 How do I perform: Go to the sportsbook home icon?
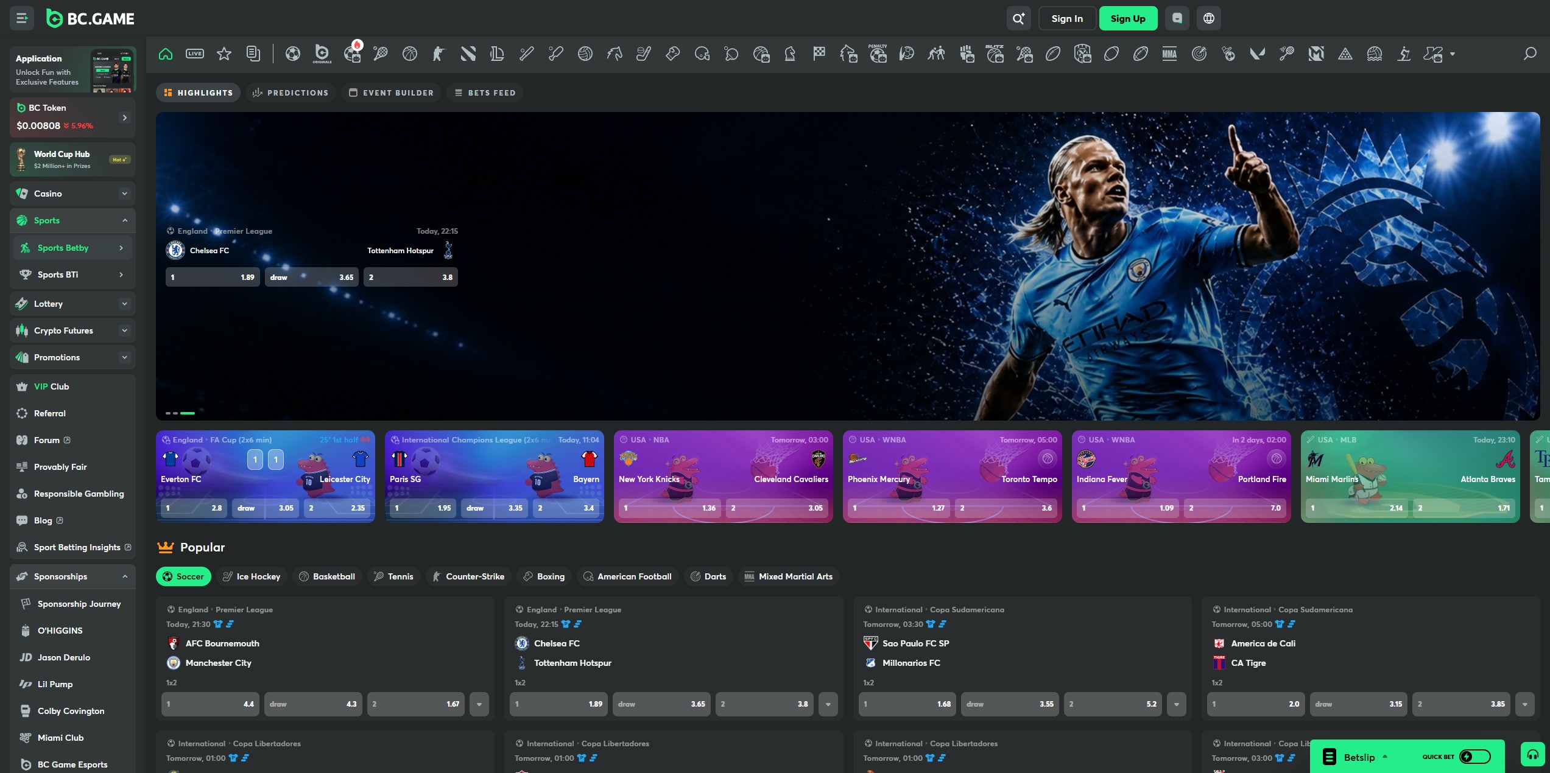166,54
